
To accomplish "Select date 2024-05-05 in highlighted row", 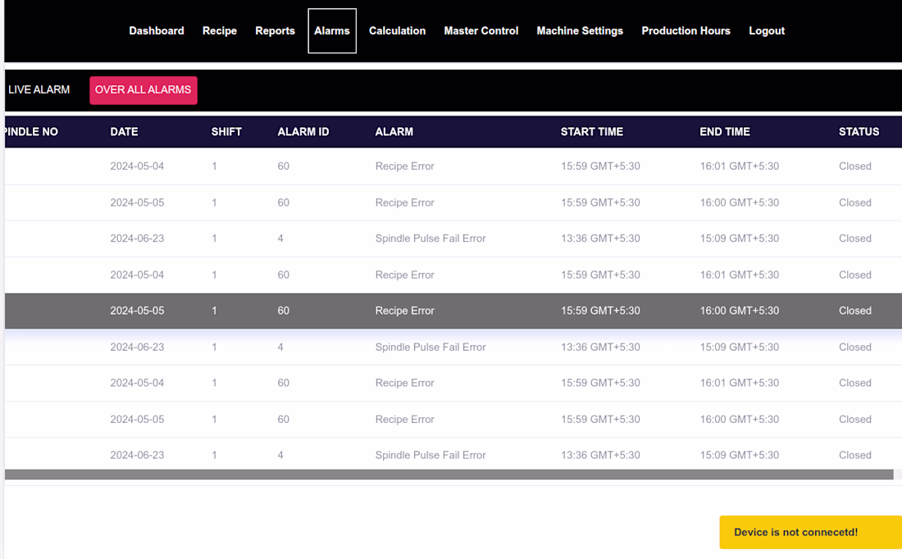I will coord(137,311).
